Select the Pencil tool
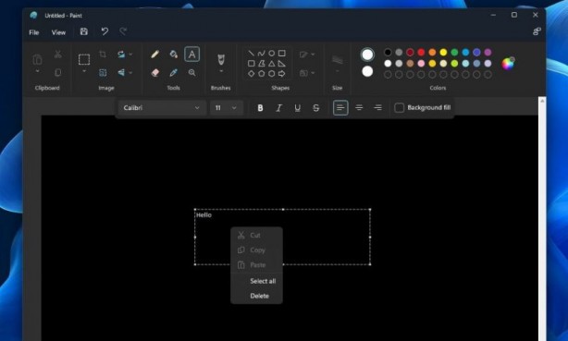Screen dimensions: 568x341 pyautogui.click(x=155, y=55)
